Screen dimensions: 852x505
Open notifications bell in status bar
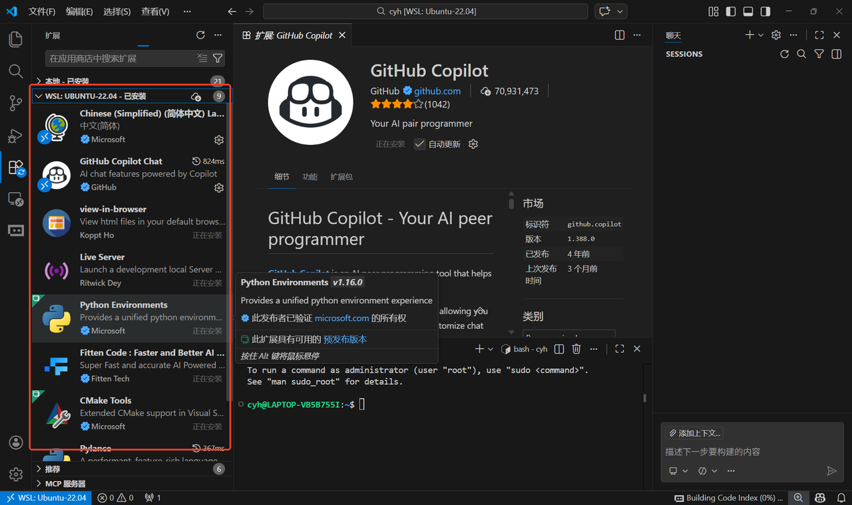point(841,498)
